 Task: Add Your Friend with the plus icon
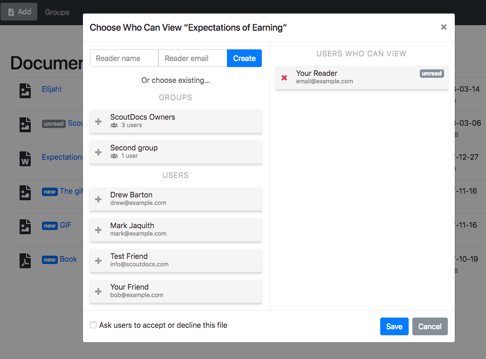coord(98,291)
